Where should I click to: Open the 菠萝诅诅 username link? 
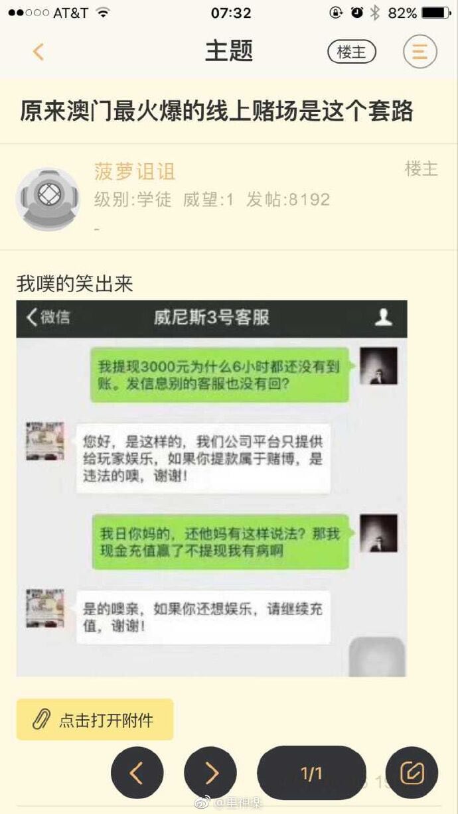[135, 172]
